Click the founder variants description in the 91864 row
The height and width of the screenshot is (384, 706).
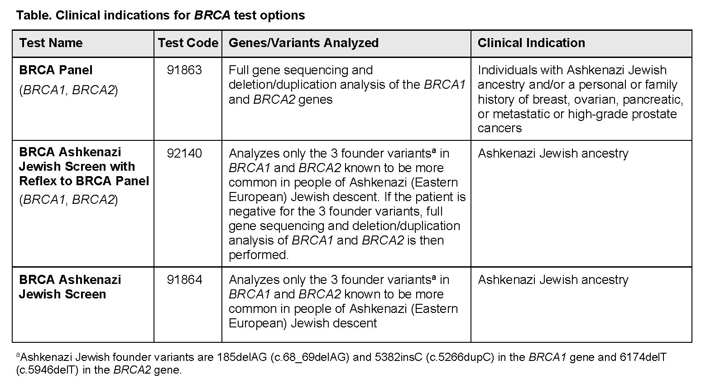(343, 301)
